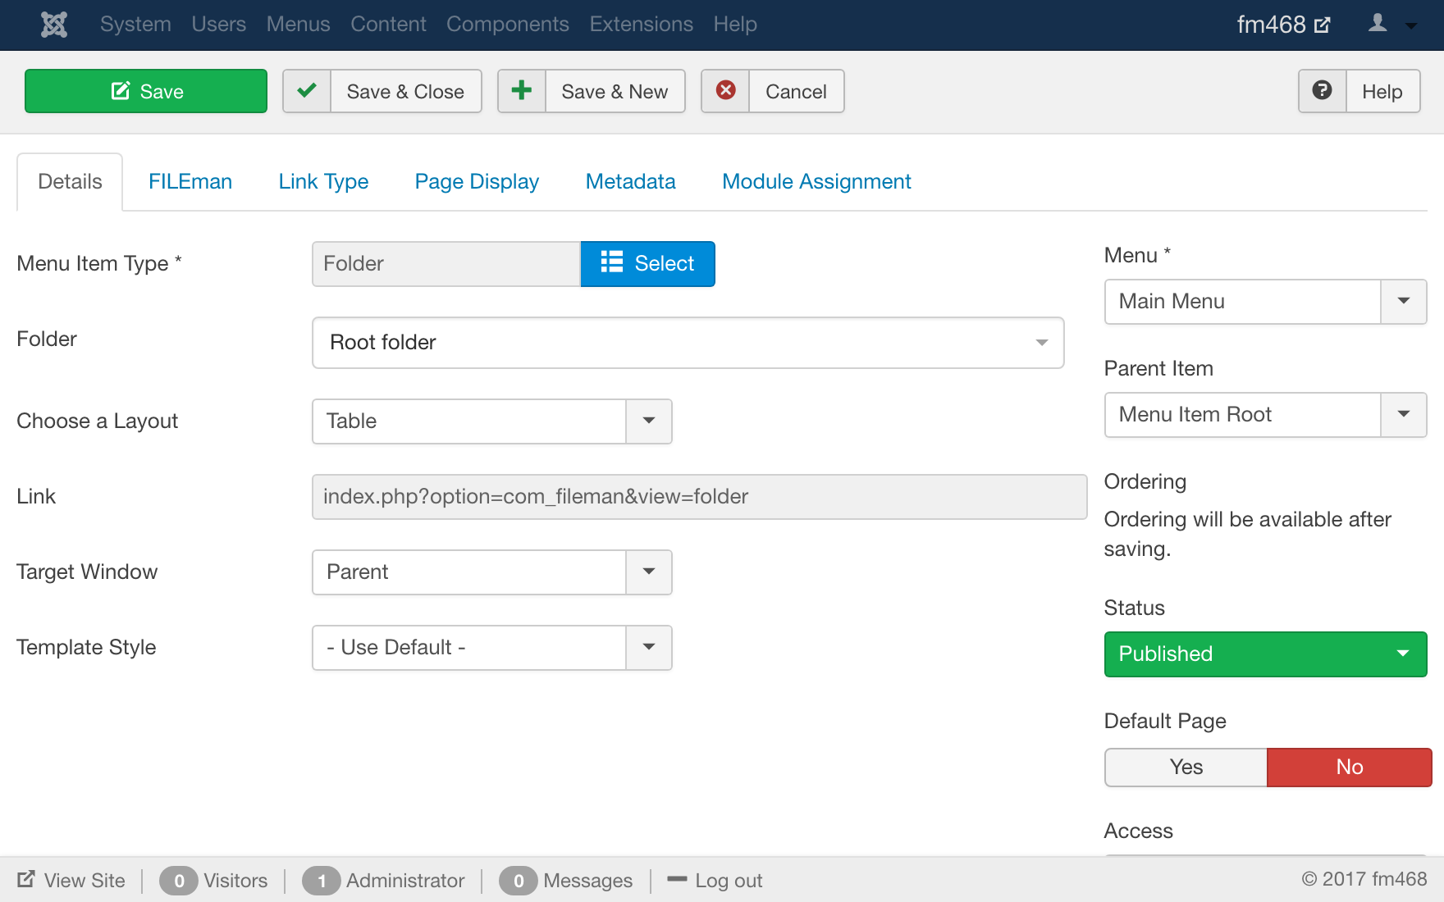Click the View Site external link icon
Screen dimensions: 1444x902
coord(26,879)
